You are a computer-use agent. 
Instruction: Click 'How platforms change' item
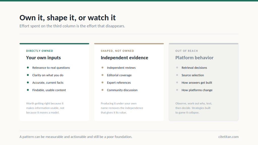click(197, 90)
